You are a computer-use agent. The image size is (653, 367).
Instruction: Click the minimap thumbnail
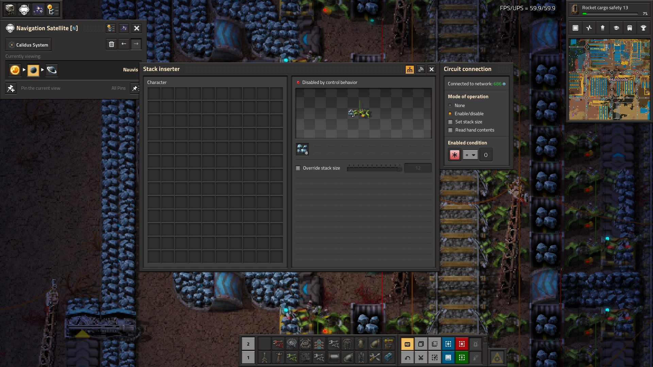[x=609, y=80]
